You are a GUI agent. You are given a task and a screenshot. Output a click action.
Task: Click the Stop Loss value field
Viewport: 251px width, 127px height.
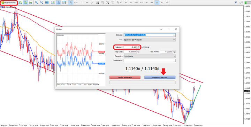pos(130,52)
